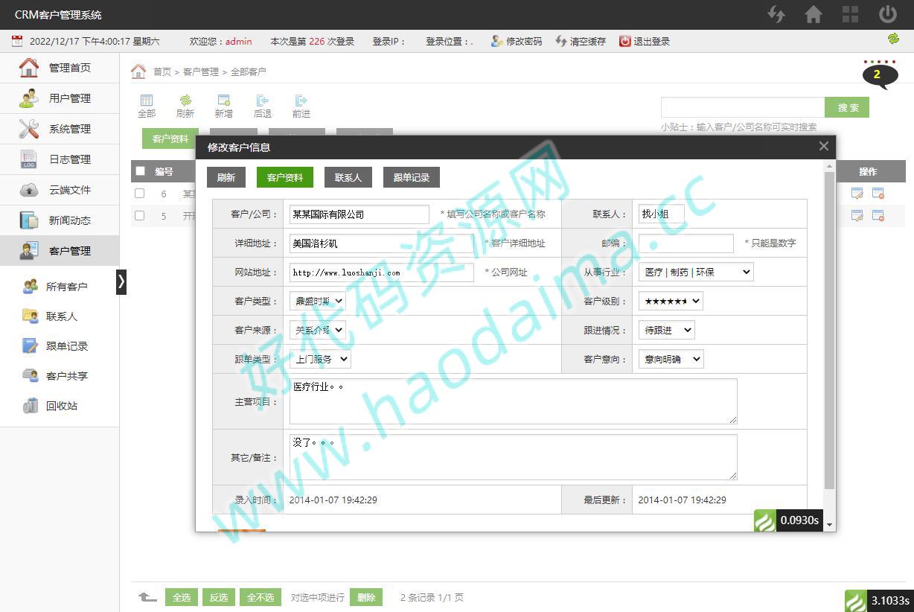This screenshot has width=914, height=612.
Task: Focus the customer search box
Action: pos(743,107)
